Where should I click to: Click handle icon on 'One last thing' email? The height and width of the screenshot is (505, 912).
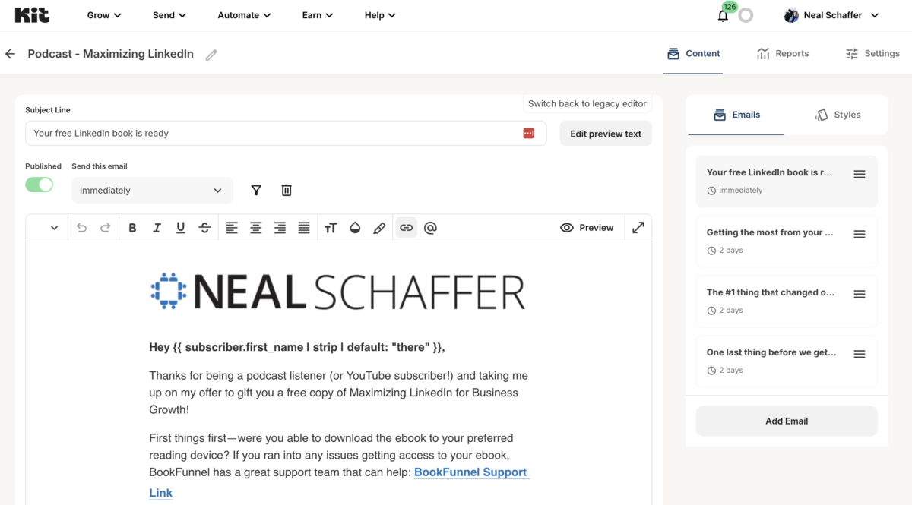pos(860,354)
